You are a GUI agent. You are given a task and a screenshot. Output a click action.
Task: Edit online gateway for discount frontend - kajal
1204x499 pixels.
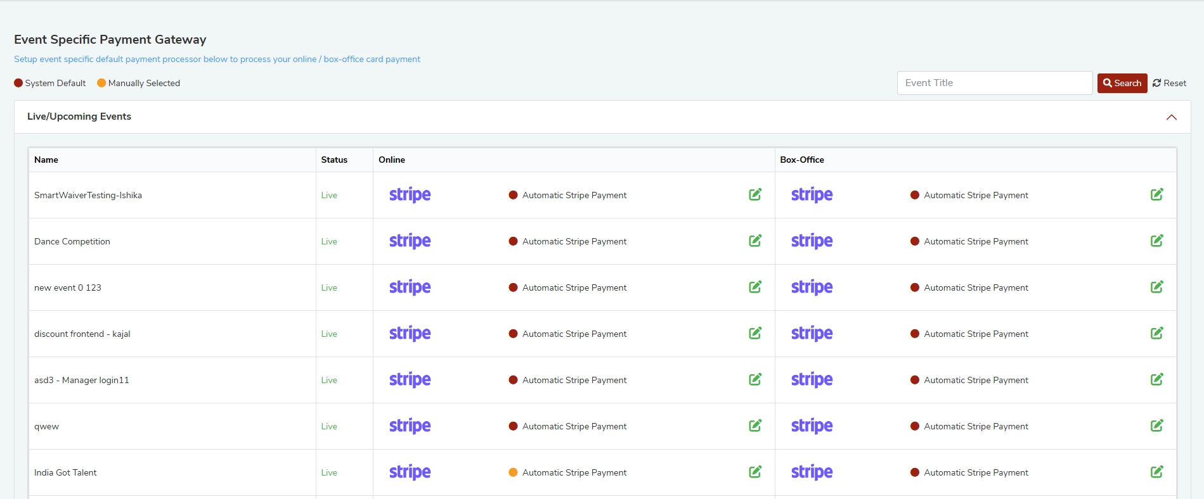[x=755, y=333]
